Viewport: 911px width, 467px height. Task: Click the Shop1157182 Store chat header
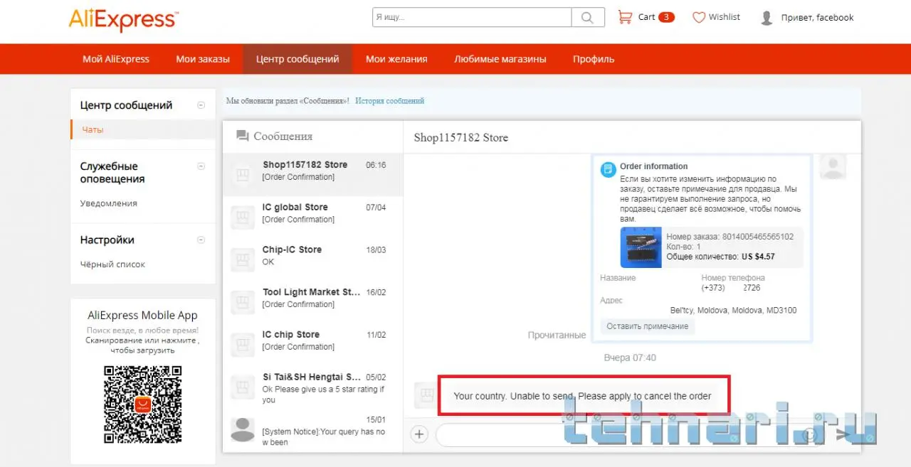(461, 138)
